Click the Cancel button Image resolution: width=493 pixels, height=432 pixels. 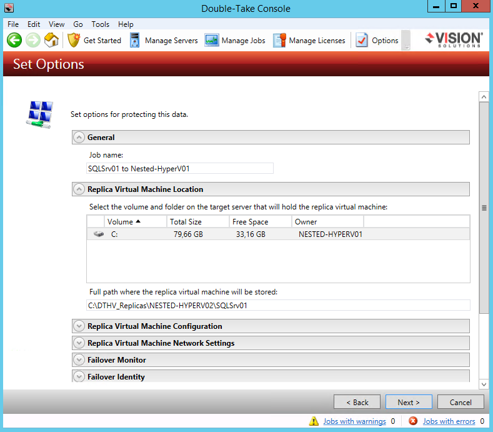(461, 402)
